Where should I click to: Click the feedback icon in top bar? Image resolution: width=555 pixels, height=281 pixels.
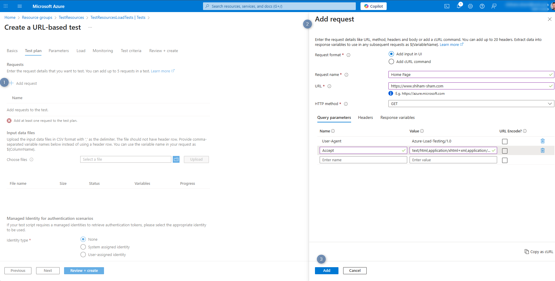[494, 6]
